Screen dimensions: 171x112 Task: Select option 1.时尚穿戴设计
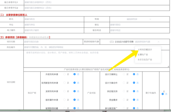click(148, 50)
